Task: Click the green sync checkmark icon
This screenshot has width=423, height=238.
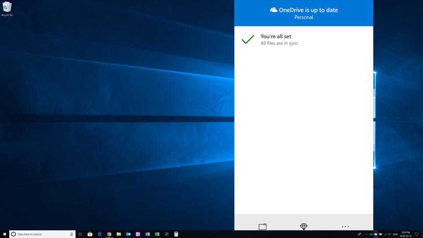Action: [248, 39]
